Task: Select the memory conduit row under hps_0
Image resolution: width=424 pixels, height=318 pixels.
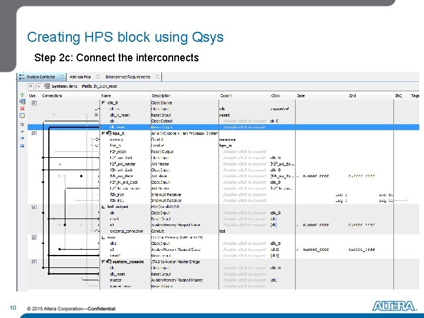Action: [223, 140]
